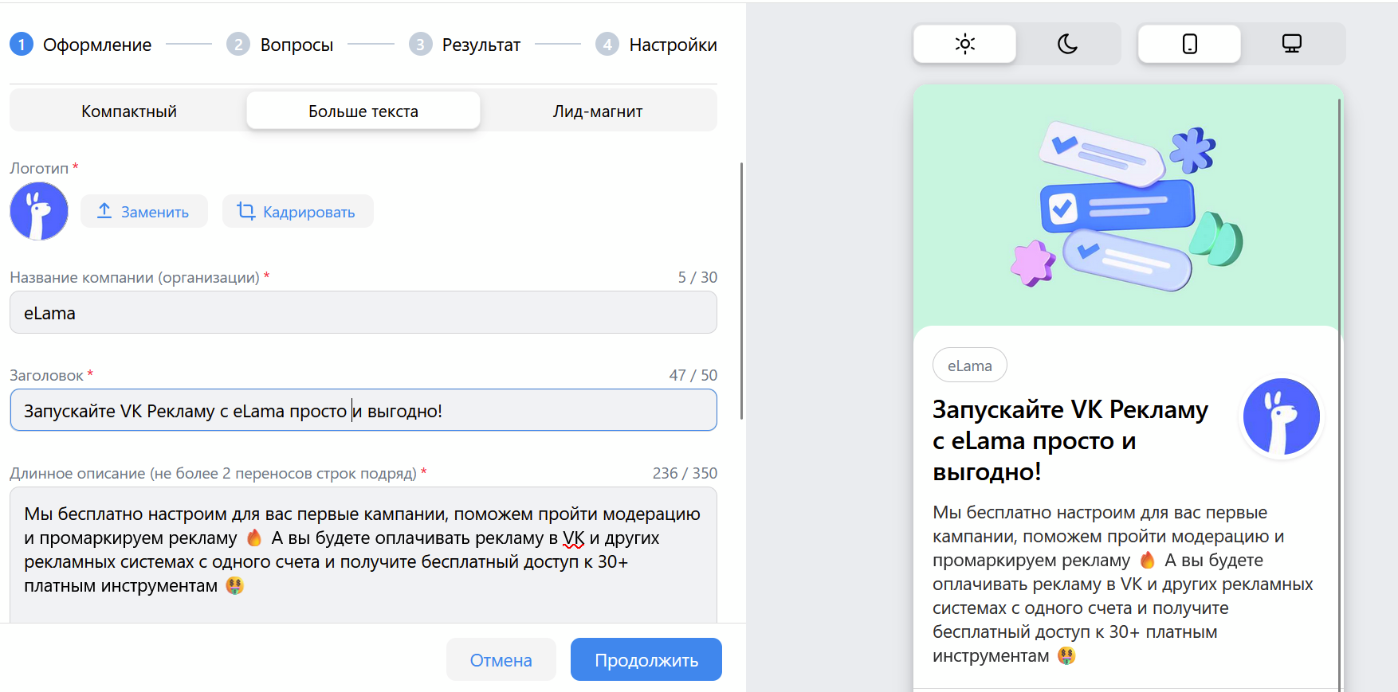Click the Продолжить button
Image resolution: width=1398 pixels, height=692 pixels.
[x=646, y=659]
